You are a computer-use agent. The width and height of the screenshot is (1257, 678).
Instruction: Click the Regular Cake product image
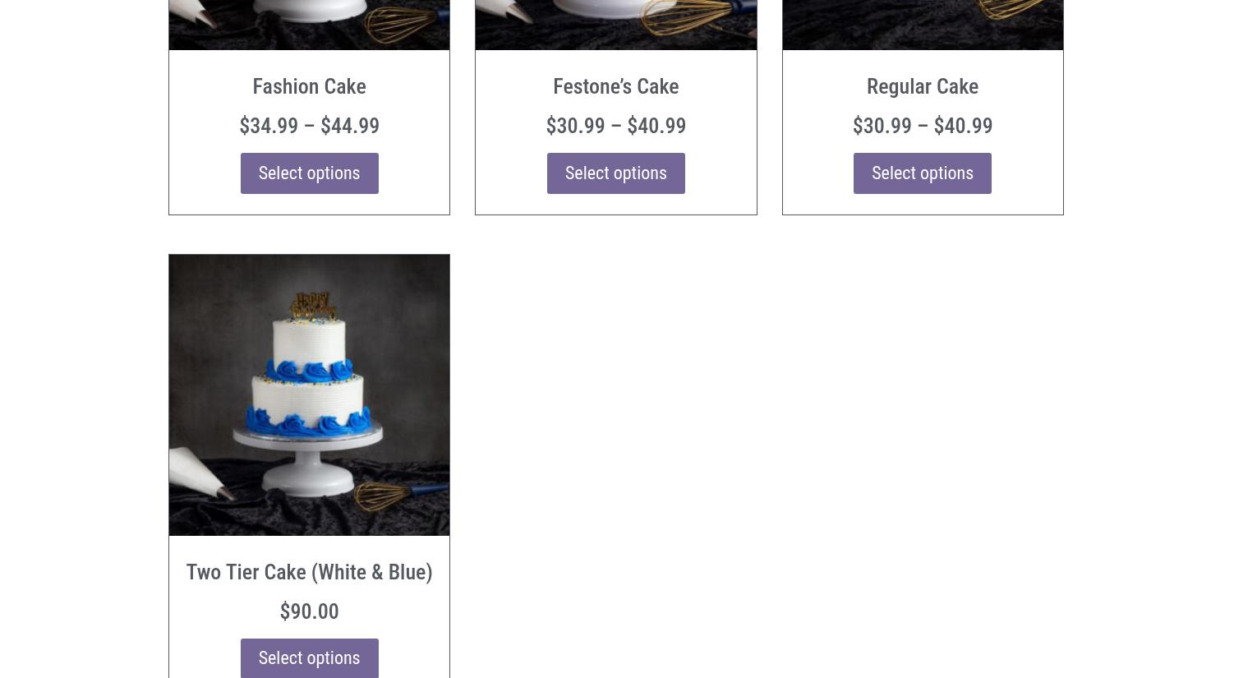click(x=922, y=23)
